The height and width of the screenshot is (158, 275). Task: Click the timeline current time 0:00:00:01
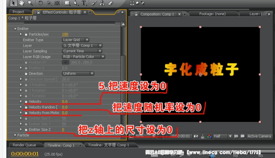(x=25, y=154)
